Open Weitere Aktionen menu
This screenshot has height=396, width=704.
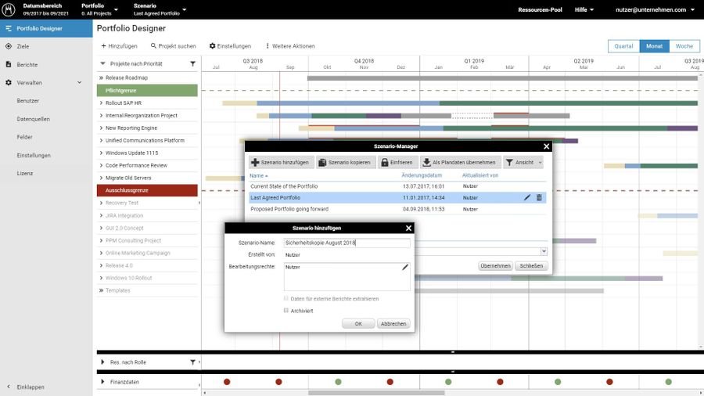click(289, 46)
